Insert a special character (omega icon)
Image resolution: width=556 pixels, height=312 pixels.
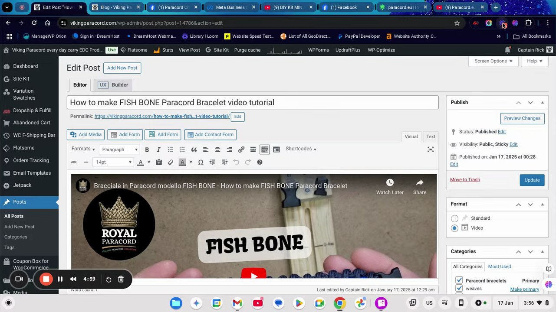(201, 162)
